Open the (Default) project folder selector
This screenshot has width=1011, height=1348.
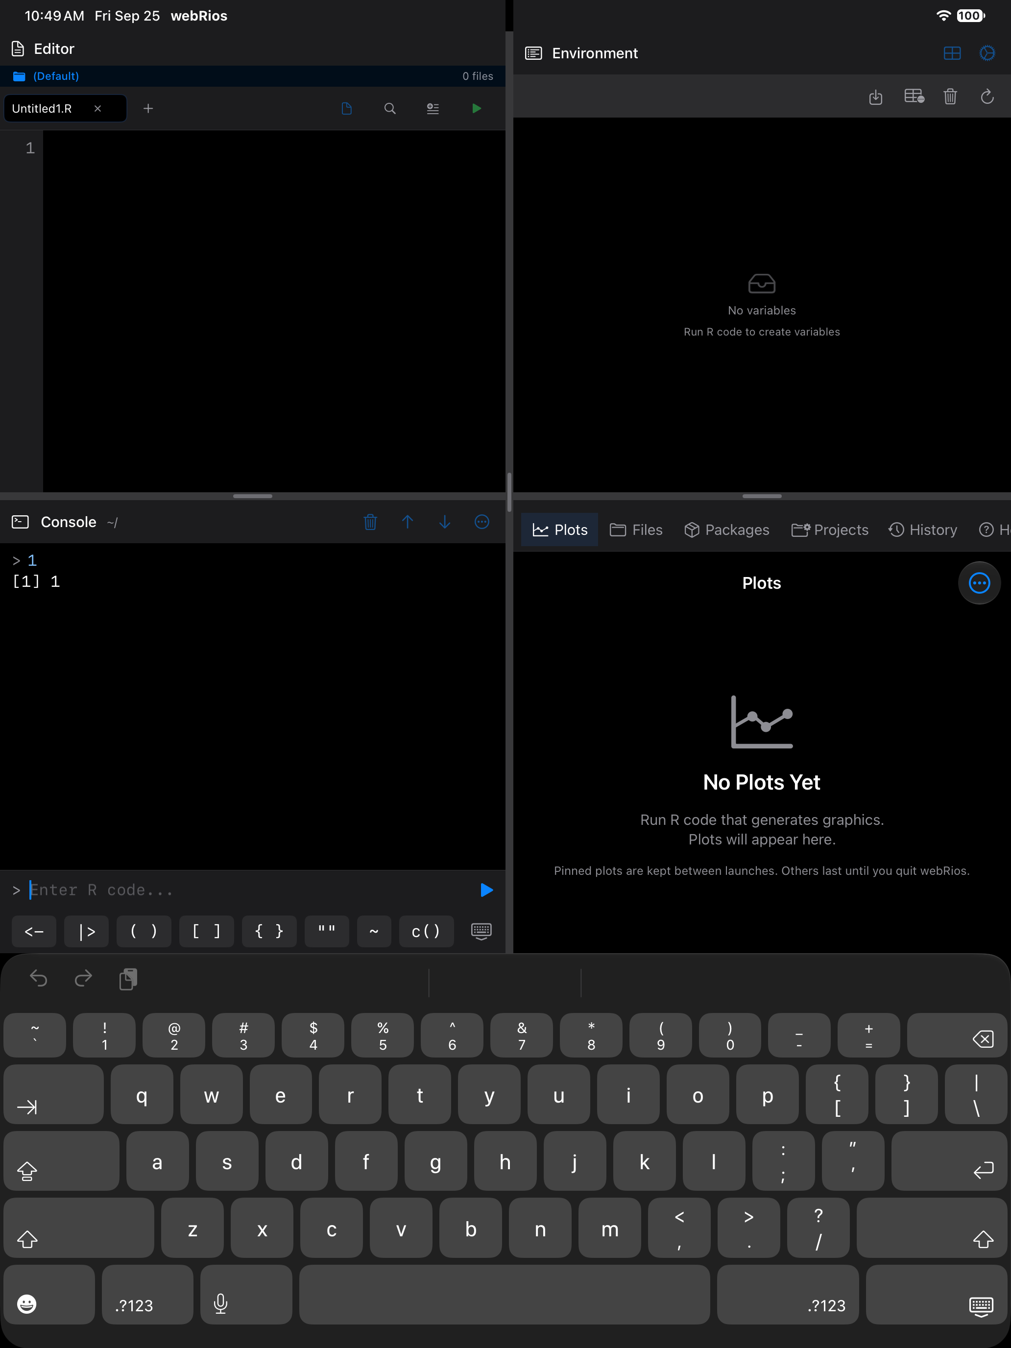click(47, 76)
